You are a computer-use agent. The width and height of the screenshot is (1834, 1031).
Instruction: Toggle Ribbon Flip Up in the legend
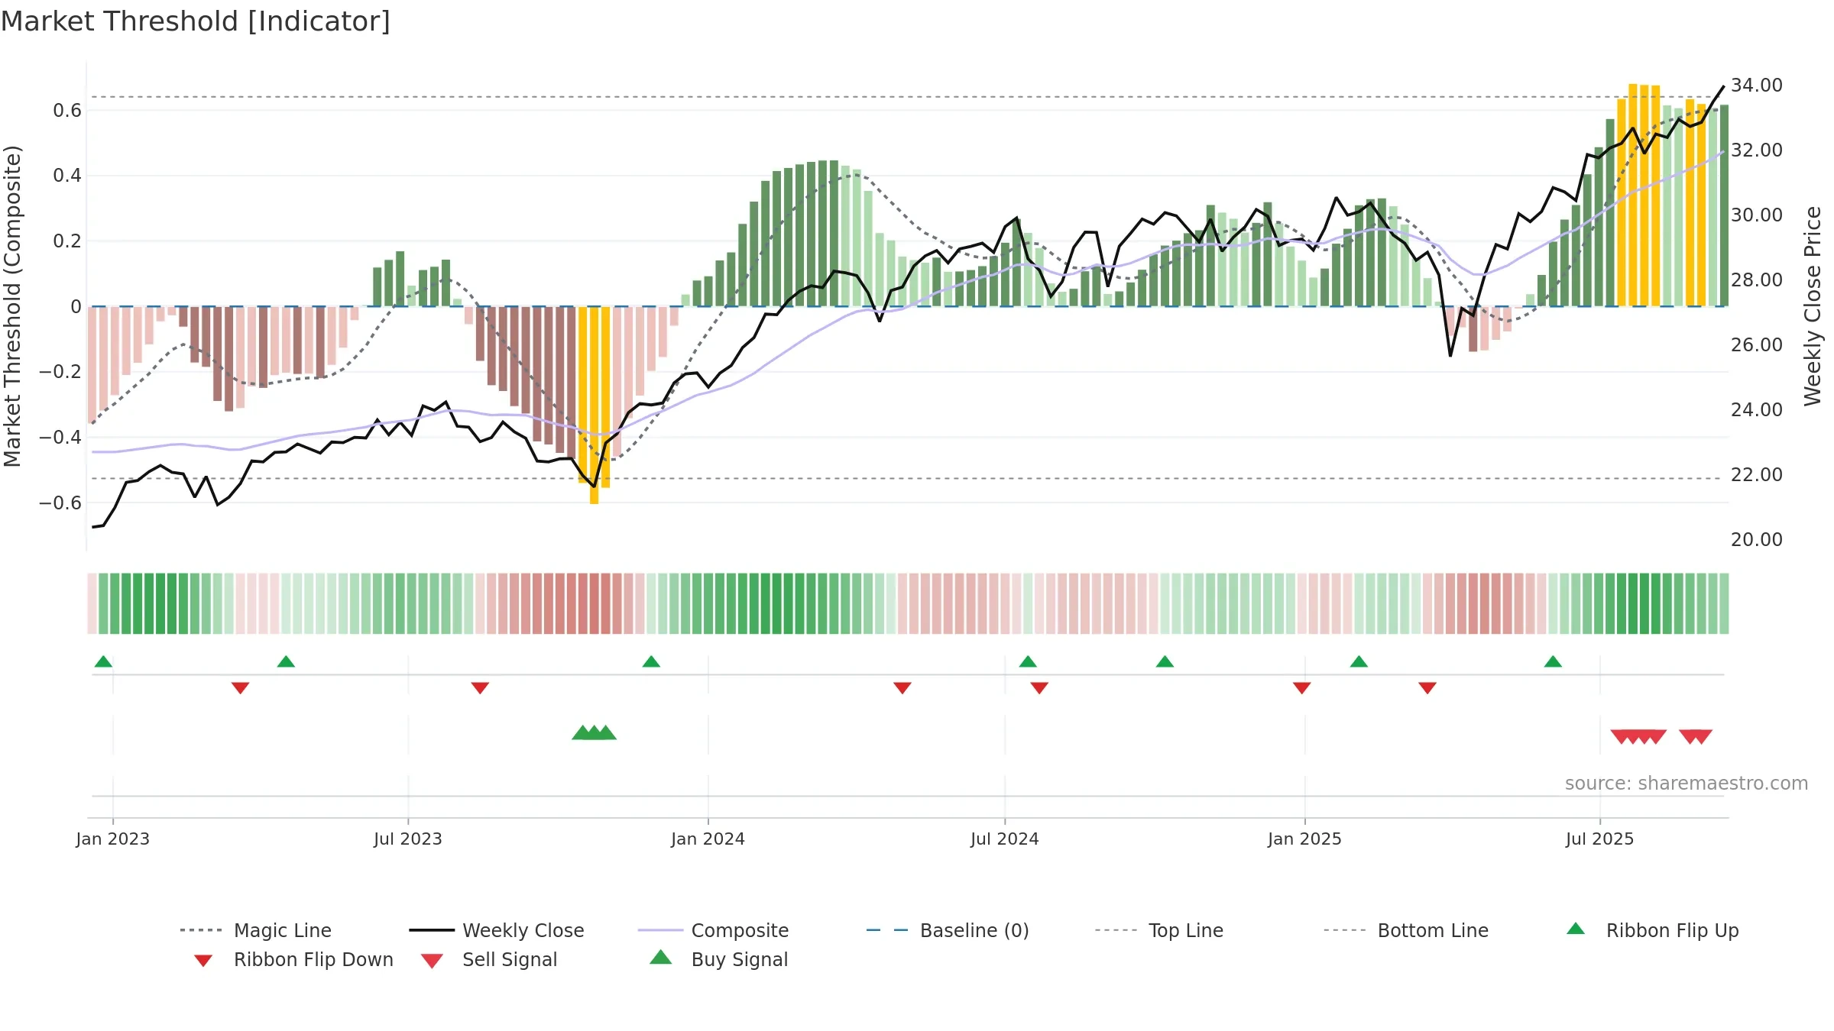coord(1652,930)
